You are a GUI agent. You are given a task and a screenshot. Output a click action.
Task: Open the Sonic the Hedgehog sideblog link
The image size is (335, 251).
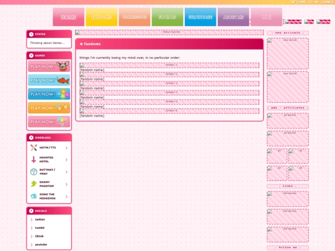(47, 196)
